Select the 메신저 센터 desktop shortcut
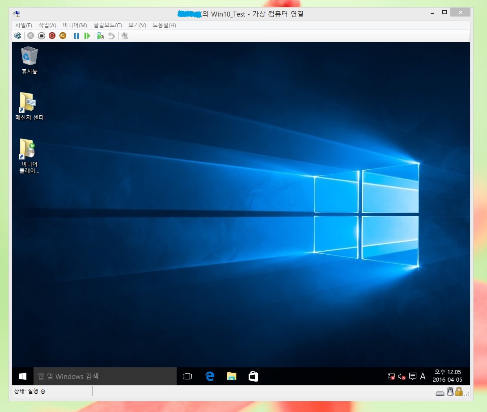This screenshot has width=487, height=412. [x=30, y=106]
